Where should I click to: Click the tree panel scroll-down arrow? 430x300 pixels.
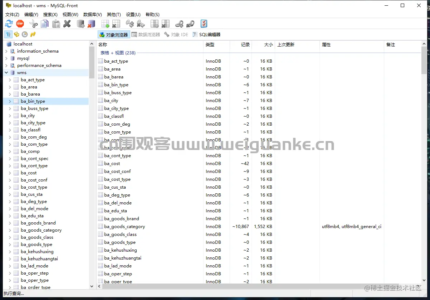[x=92, y=286]
